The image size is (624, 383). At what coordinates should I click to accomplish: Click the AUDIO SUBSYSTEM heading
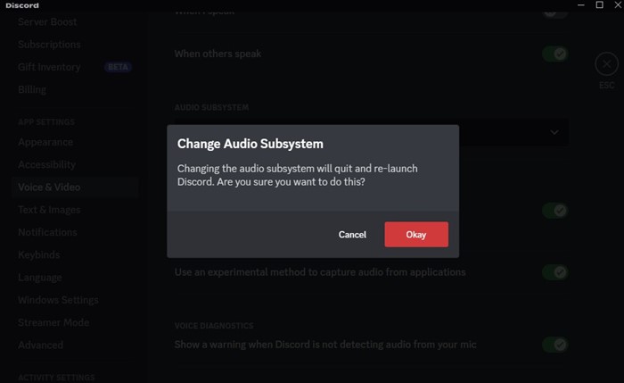tap(212, 108)
